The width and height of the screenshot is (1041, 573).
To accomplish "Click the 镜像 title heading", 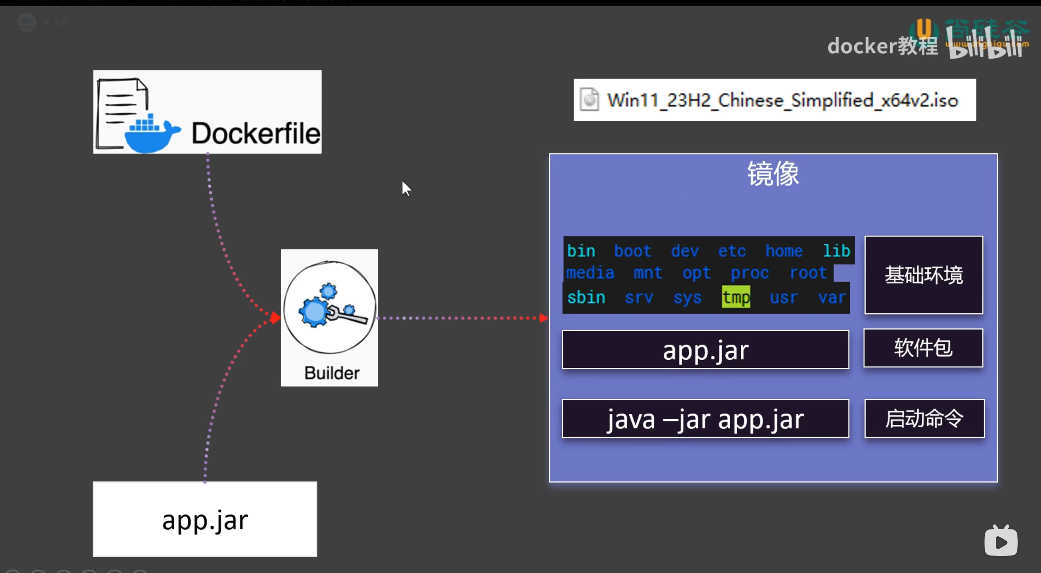I will [x=773, y=174].
